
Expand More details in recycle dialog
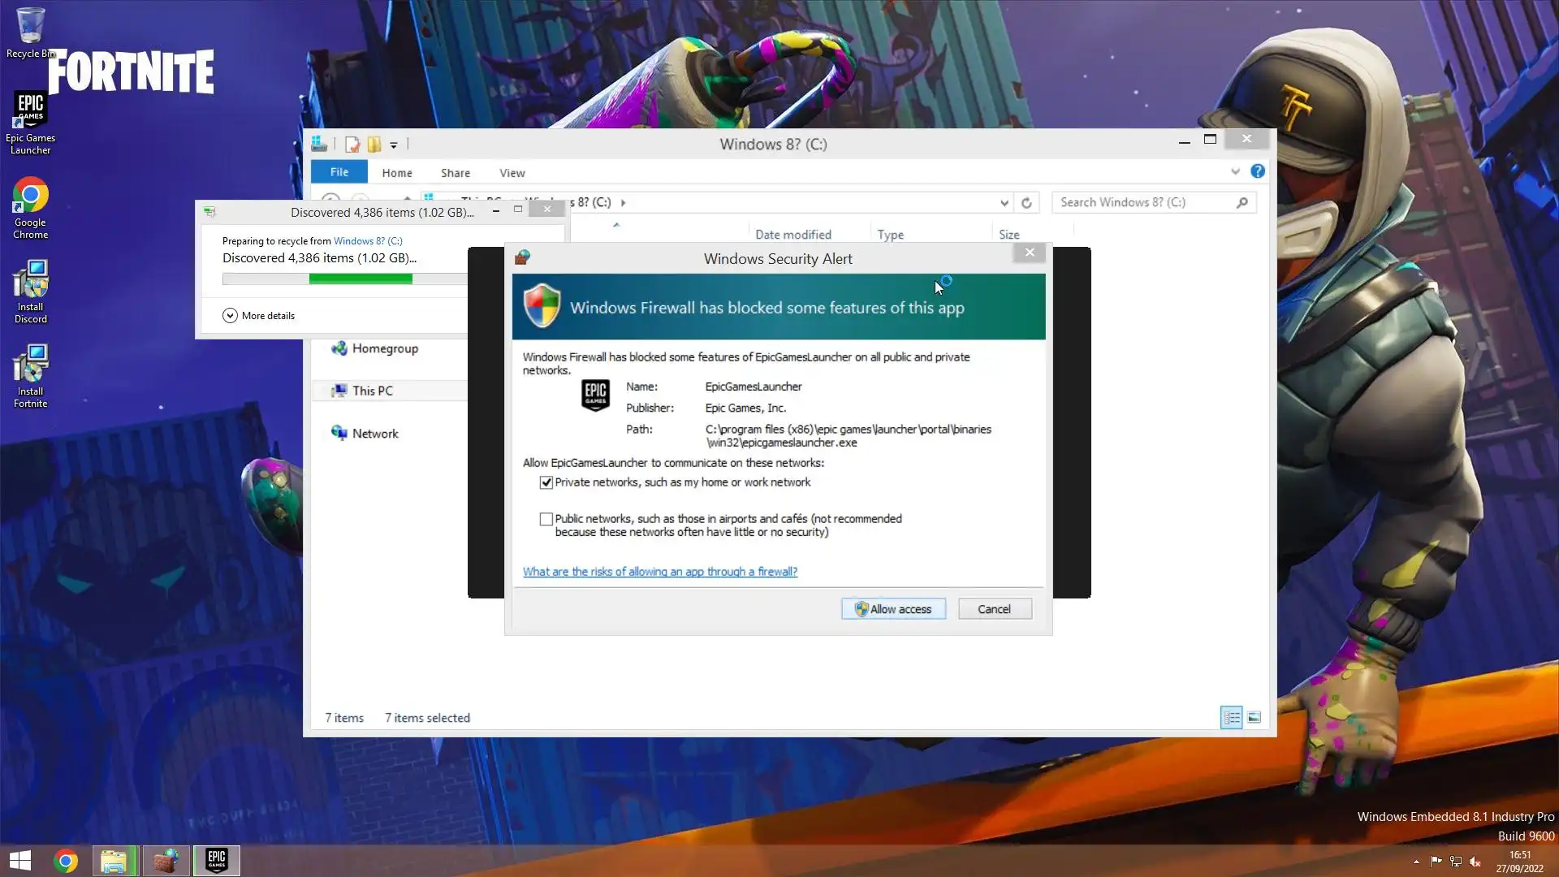tap(230, 316)
